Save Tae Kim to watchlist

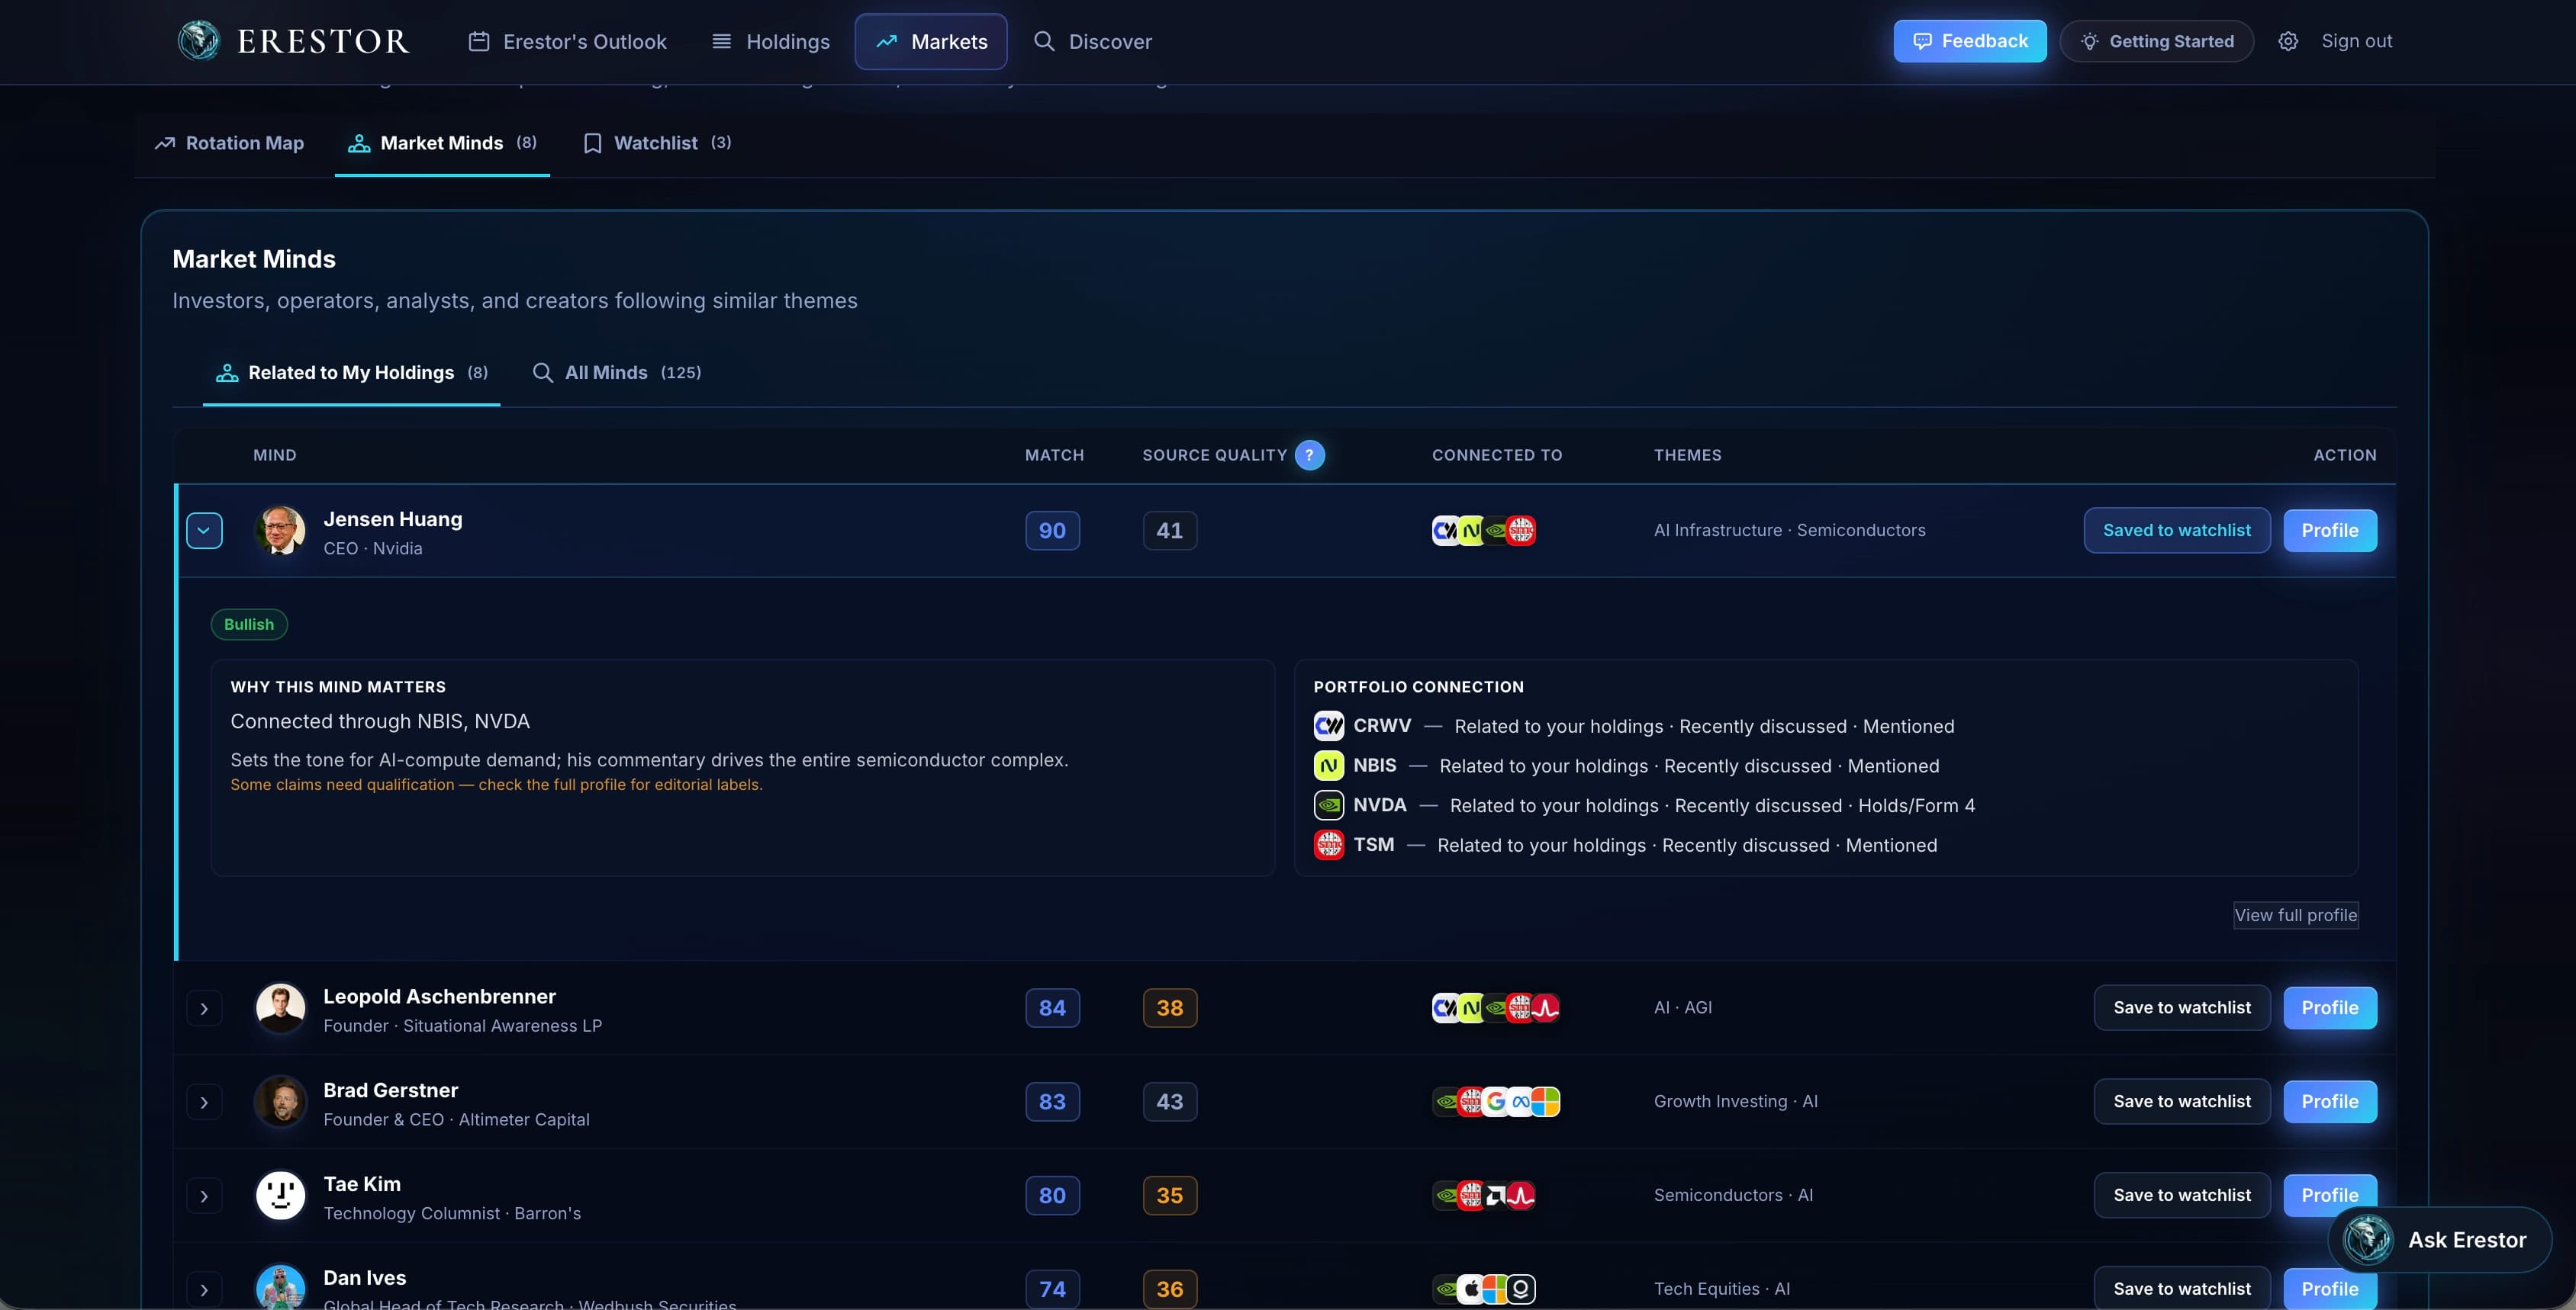[2181, 1195]
